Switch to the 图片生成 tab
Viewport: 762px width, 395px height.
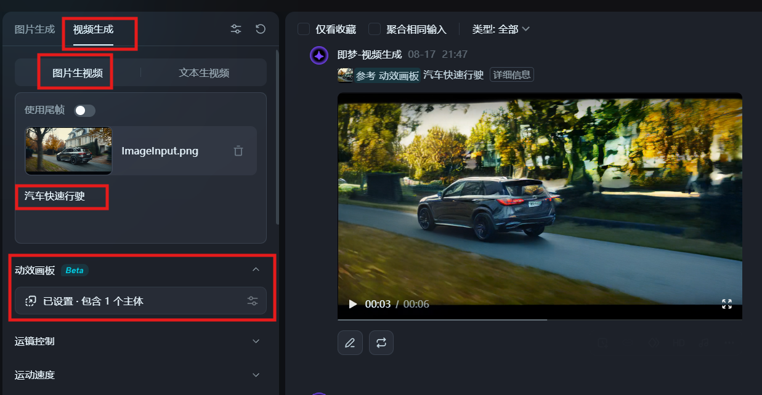click(x=34, y=29)
